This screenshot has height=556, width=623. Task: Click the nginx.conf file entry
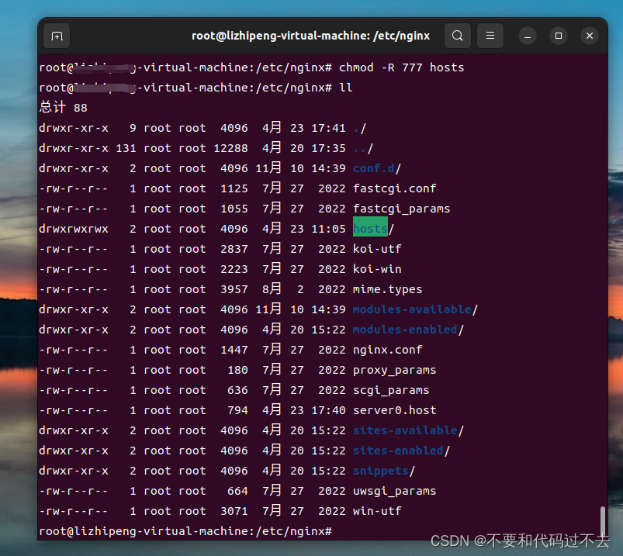tap(387, 349)
